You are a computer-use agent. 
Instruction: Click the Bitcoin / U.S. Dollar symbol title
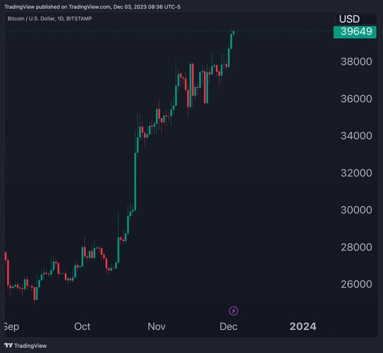coord(50,19)
